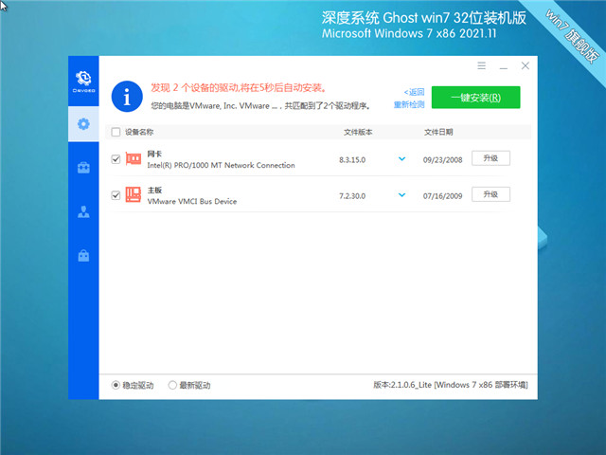
Task: Open the gear driver management sidebar tab
Action: click(83, 124)
